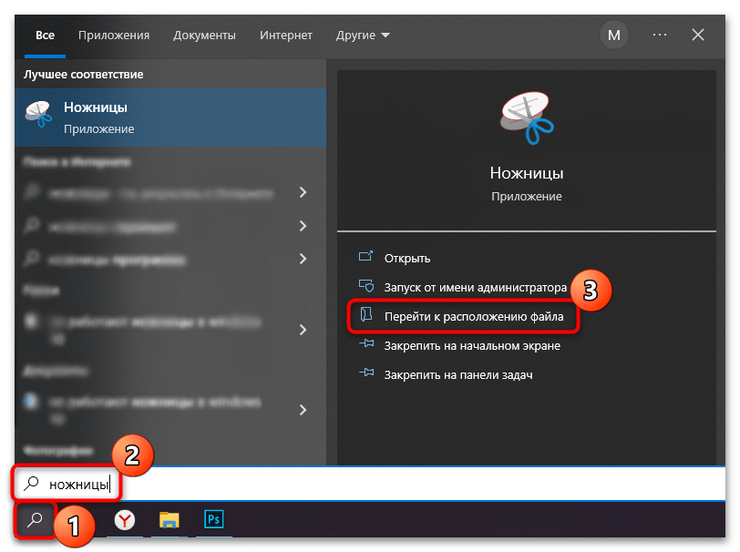Select the Интернет search tab
This screenshot has width=740, height=552.
pos(285,36)
